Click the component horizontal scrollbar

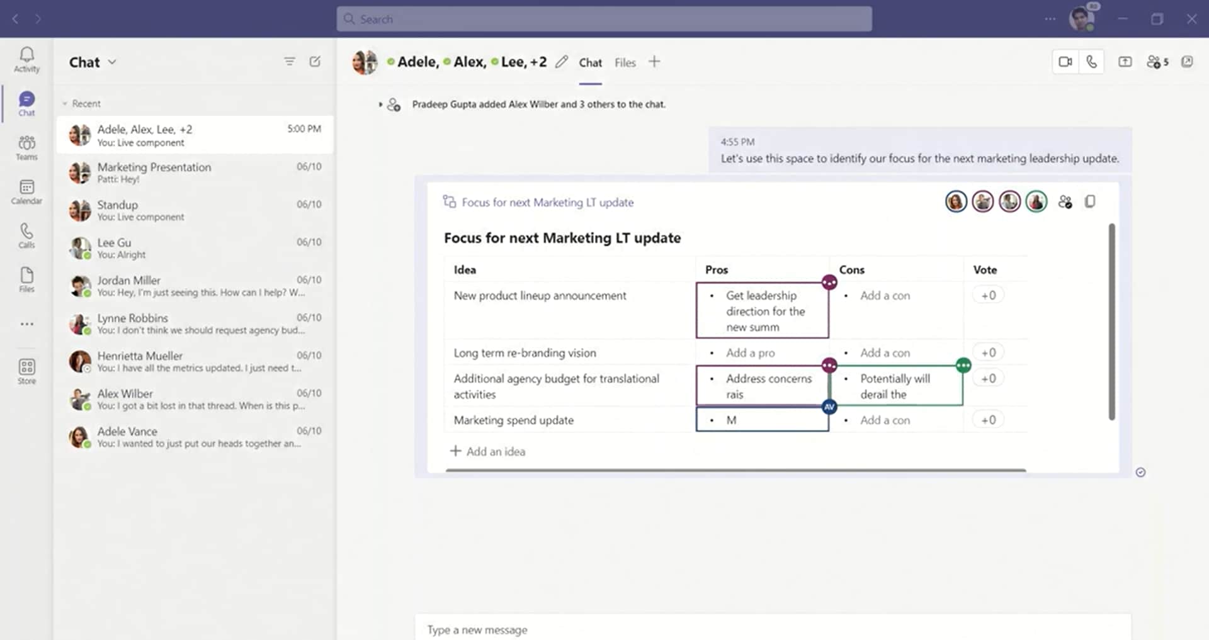(735, 469)
